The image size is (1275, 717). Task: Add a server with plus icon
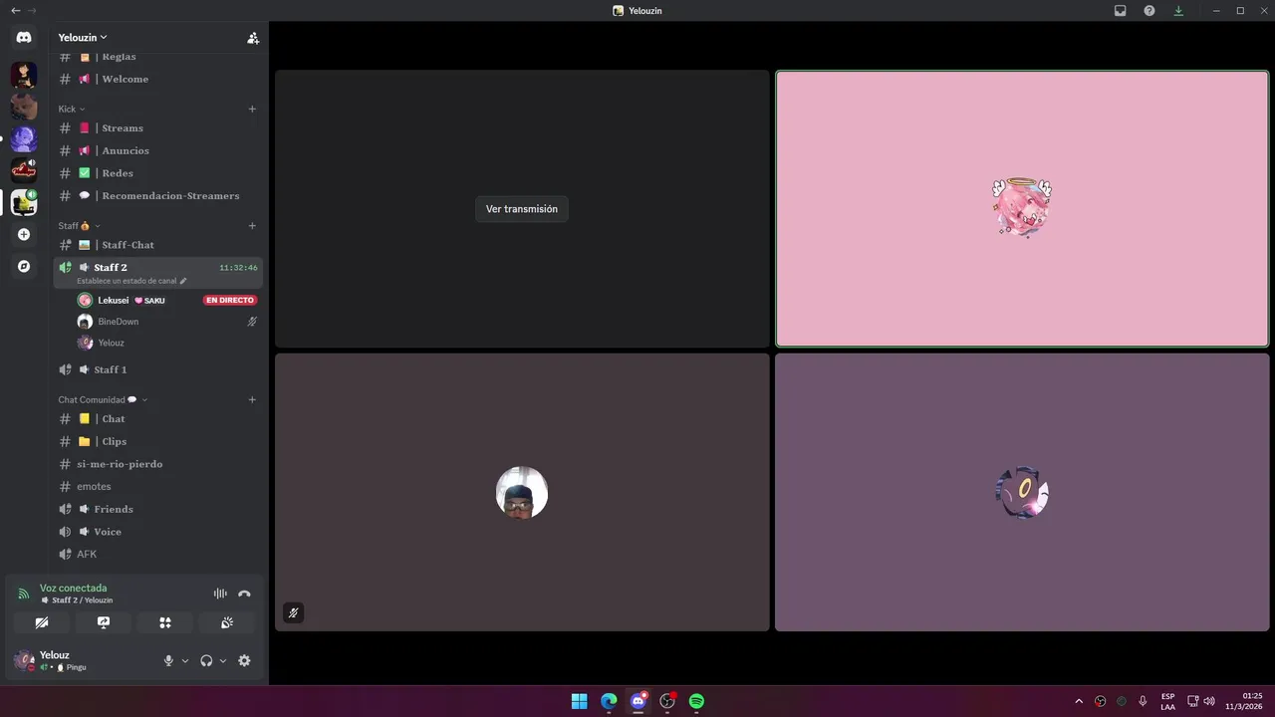click(x=24, y=235)
